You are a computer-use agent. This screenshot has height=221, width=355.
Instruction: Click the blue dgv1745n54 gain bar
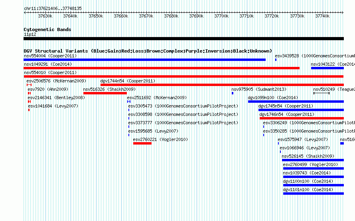click(x=301, y=110)
